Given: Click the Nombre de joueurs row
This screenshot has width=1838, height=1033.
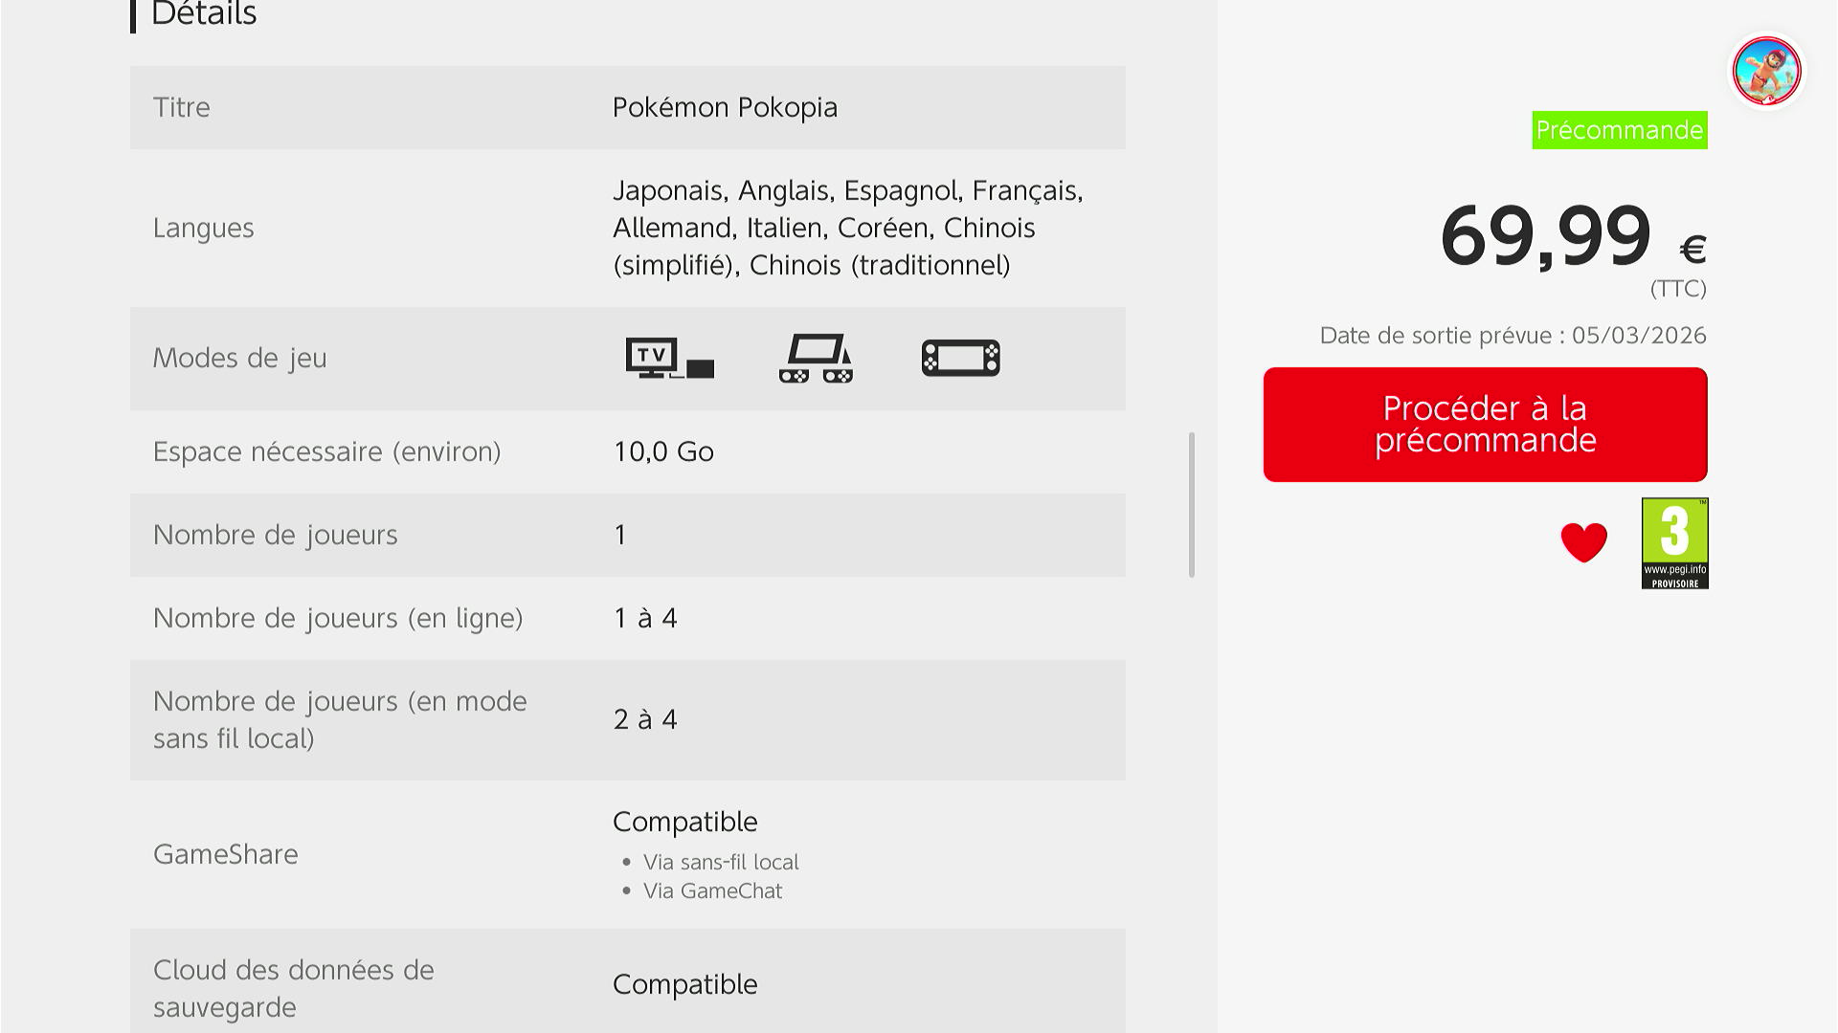Looking at the screenshot, I should tap(627, 535).
